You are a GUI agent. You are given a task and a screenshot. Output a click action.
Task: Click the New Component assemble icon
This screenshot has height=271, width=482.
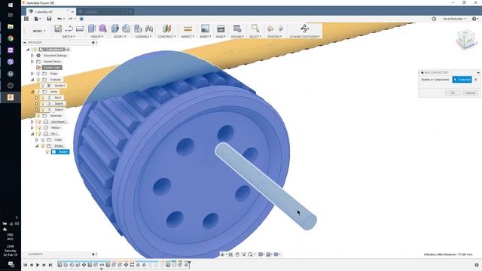click(x=138, y=29)
